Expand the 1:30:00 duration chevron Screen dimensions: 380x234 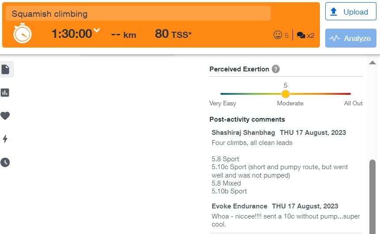tap(97, 31)
